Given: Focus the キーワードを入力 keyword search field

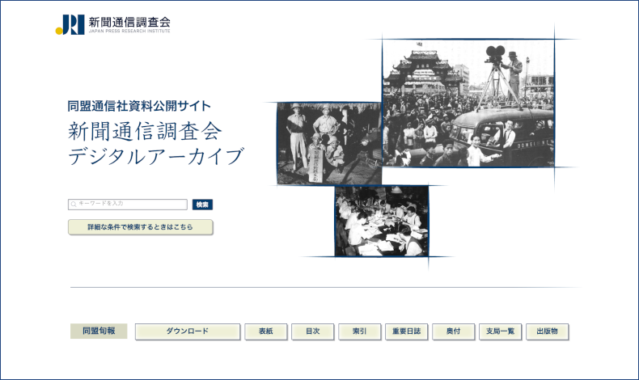Looking at the screenshot, I should point(131,205).
